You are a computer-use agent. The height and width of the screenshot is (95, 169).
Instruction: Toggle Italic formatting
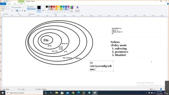[x=20, y=11]
